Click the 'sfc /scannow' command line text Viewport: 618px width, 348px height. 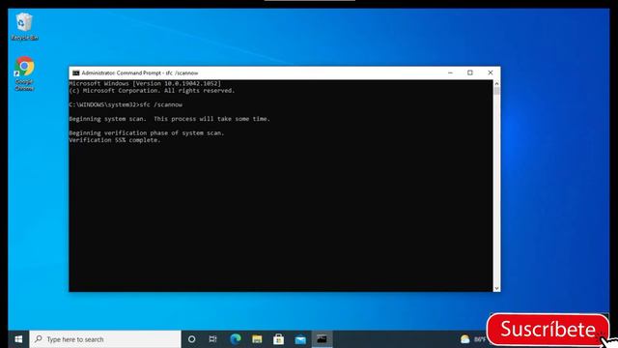[161, 105]
